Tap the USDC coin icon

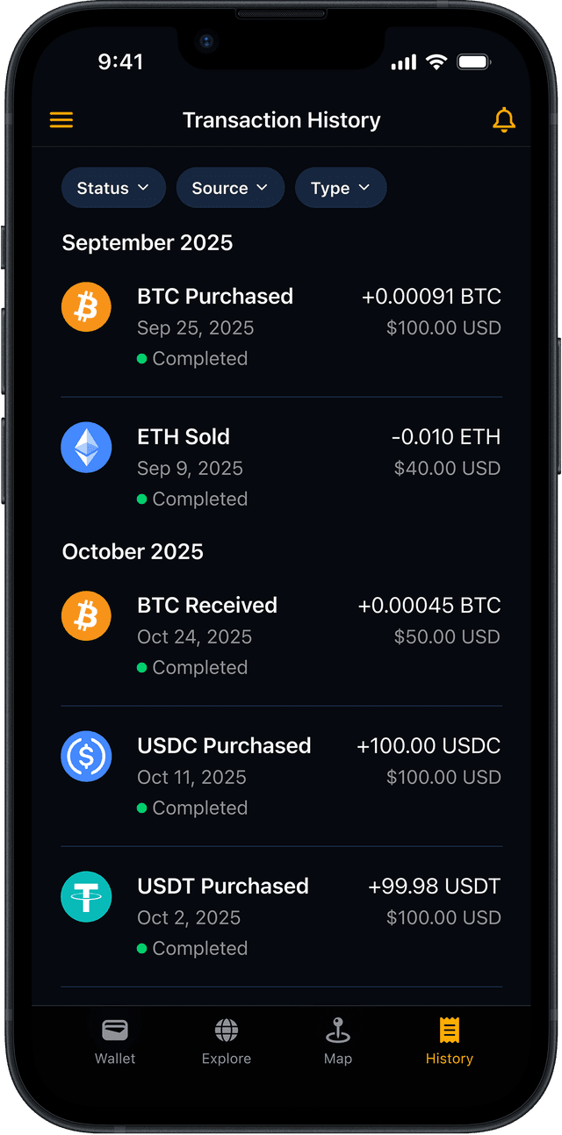tap(86, 757)
